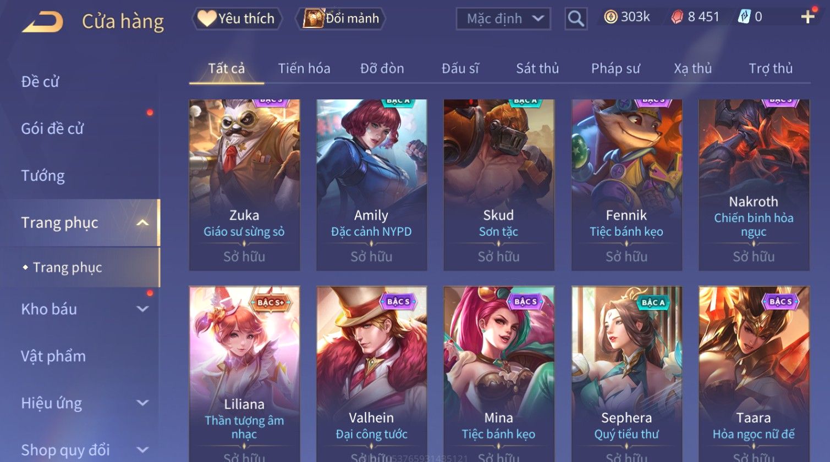
Task: Switch to the Sát thủ tab
Action: point(537,69)
